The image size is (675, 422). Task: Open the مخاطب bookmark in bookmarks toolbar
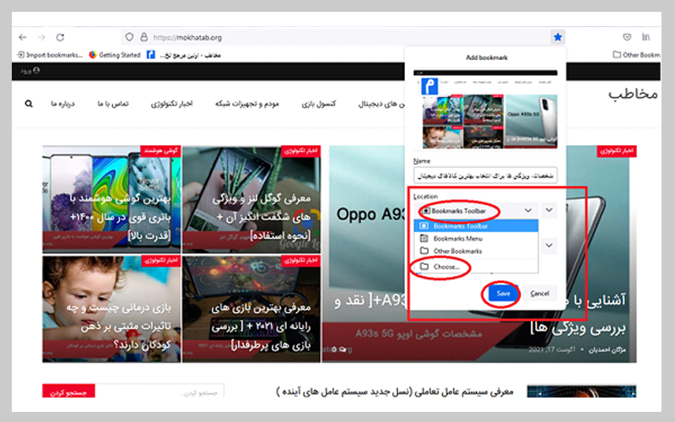[x=184, y=55]
